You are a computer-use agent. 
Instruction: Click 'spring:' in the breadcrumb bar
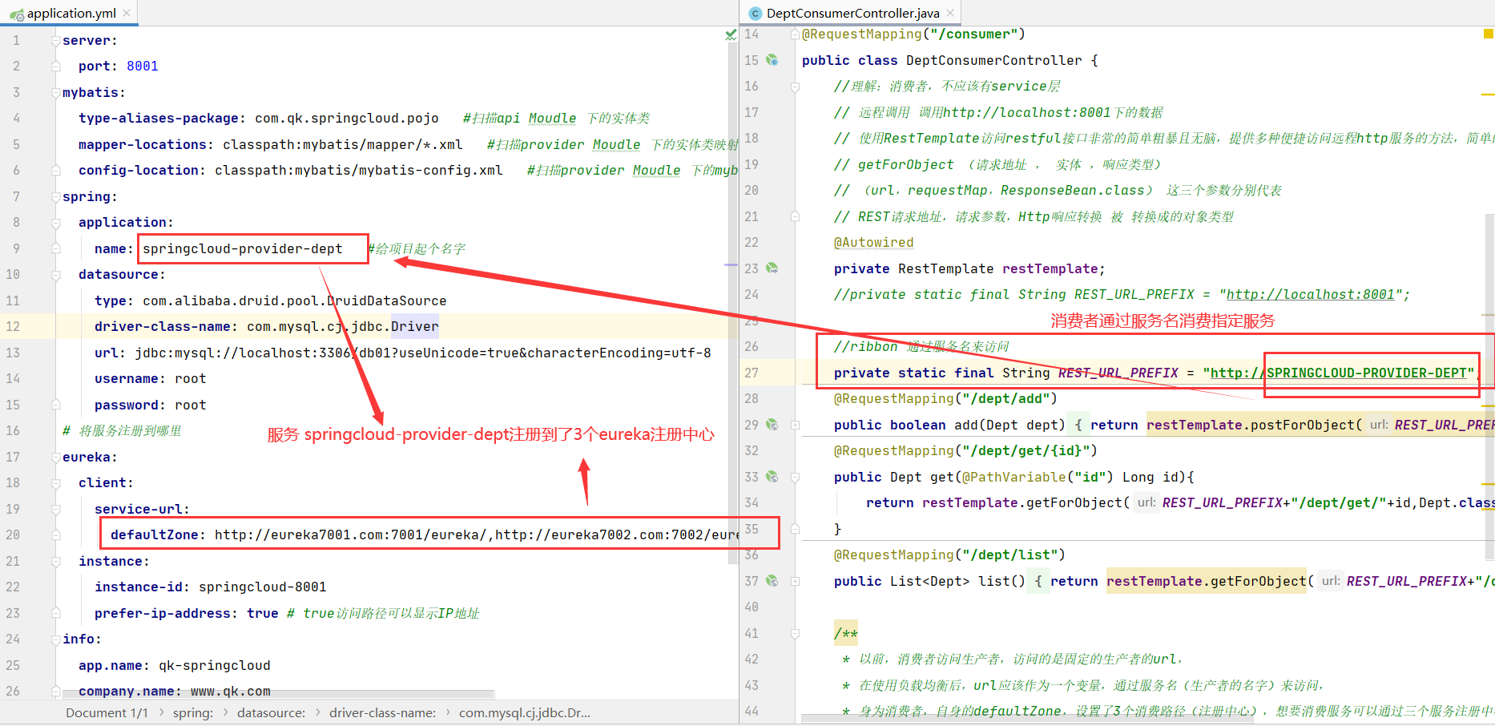click(x=193, y=713)
